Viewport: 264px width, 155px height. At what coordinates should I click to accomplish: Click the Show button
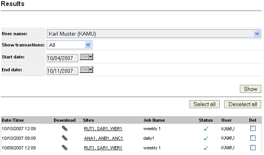pyautogui.click(x=250, y=89)
